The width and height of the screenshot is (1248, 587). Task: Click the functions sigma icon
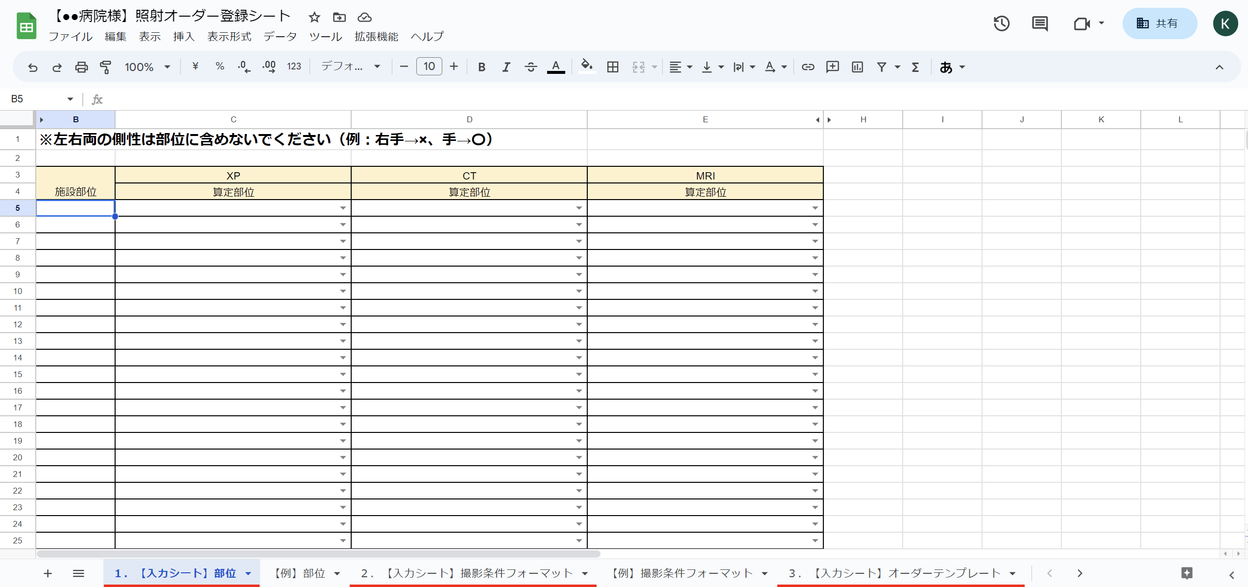point(915,67)
